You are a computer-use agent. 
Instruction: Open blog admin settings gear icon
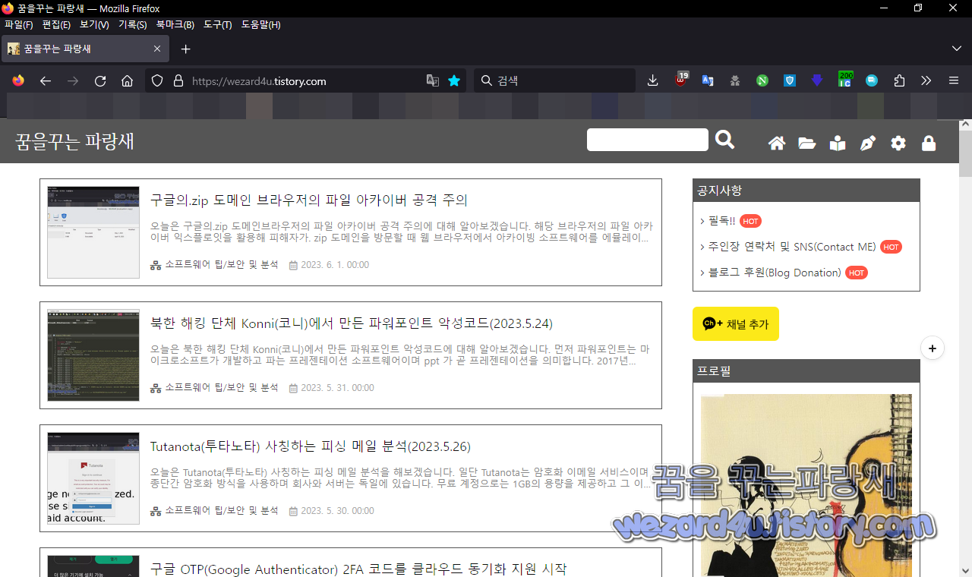(x=898, y=143)
